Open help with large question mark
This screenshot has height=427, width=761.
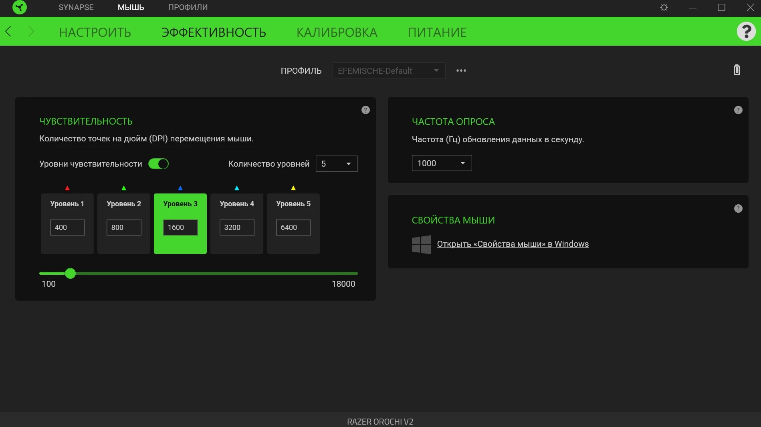pyautogui.click(x=746, y=31)
